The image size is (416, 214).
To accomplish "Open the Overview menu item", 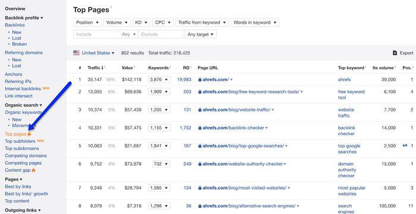I will 15,9.
